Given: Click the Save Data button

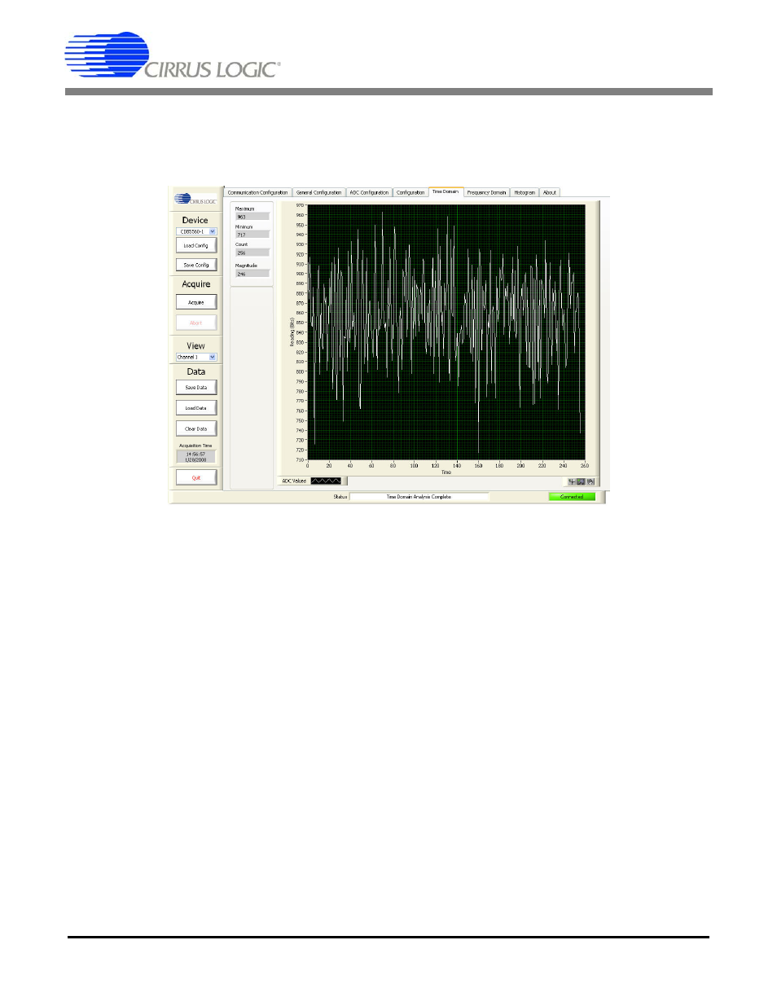Looking at the screenshot, I should point(196,388).
